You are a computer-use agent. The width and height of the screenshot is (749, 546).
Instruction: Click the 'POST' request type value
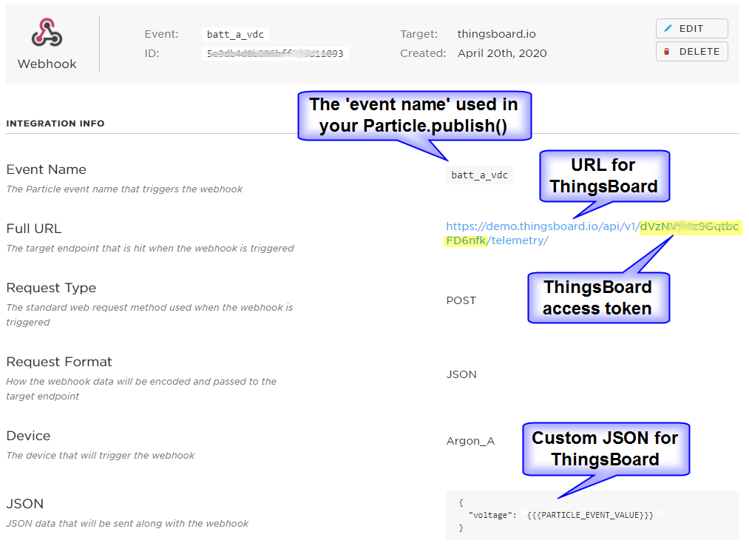click(461, 300)
